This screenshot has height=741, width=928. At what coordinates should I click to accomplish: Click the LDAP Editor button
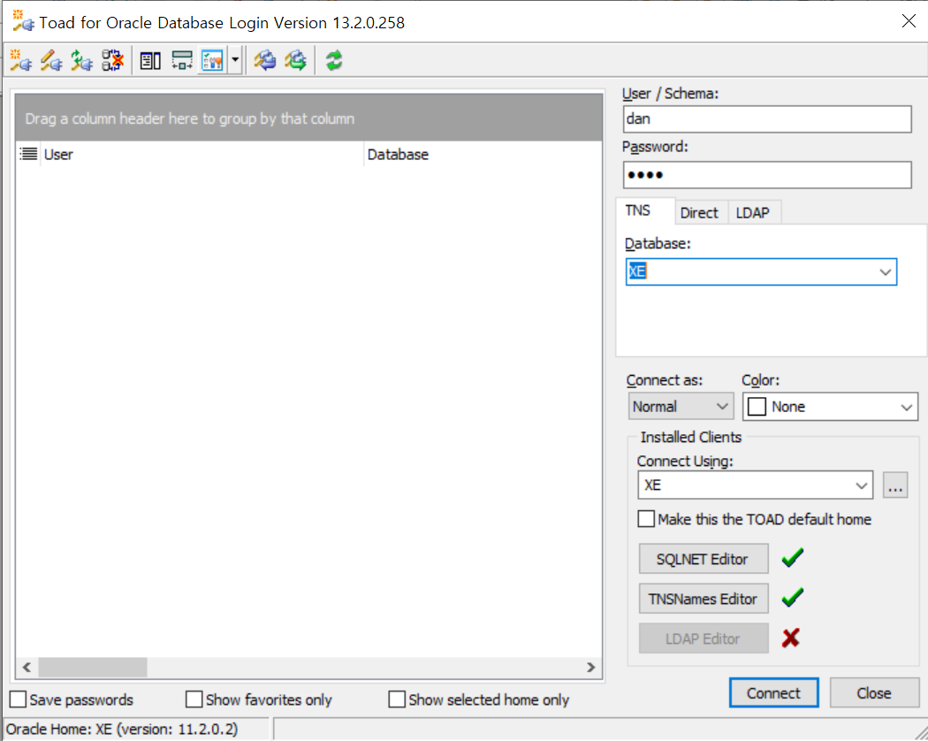(704, 638)
